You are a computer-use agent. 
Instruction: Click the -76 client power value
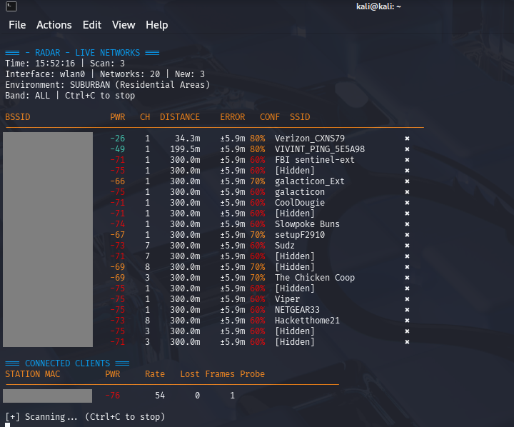(113, 396)
